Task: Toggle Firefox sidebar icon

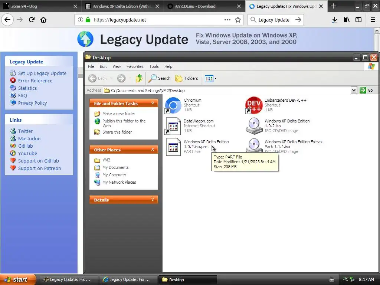Action: 358,20
